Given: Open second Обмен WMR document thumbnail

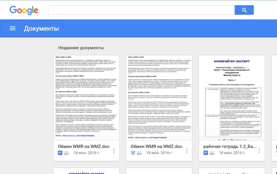Looking at the screenshot, I should (x=159, y=98).
